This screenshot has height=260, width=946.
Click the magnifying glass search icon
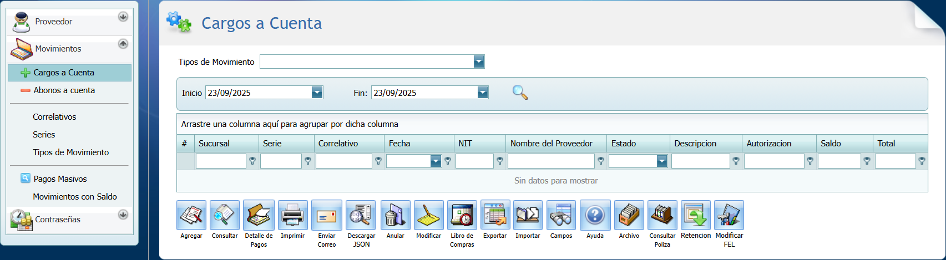click(x=520, y=93)
